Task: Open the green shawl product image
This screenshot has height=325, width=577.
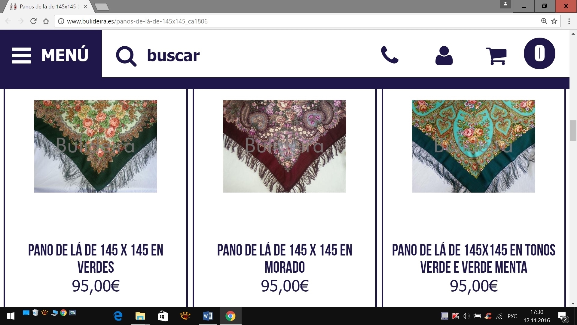Action: pos(96,146)
